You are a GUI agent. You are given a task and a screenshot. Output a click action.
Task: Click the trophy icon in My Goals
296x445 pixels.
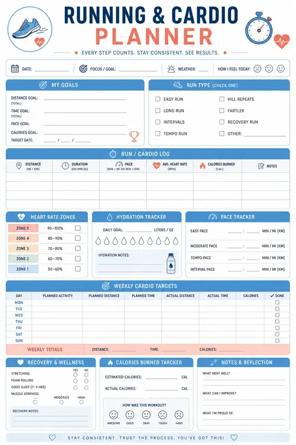134,136
